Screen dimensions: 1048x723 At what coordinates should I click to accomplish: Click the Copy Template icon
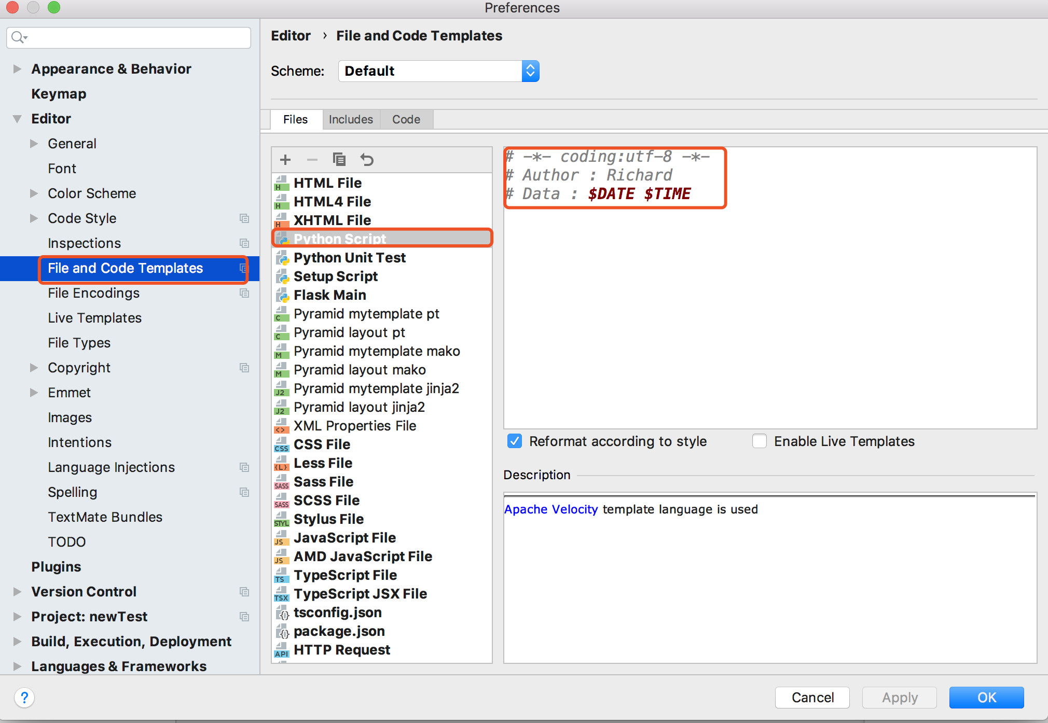[x=339, y=160]
